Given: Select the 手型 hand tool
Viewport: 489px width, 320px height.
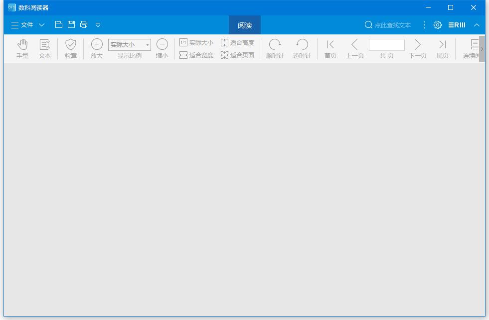Looking at the screenshot, I should pos(22,49).
